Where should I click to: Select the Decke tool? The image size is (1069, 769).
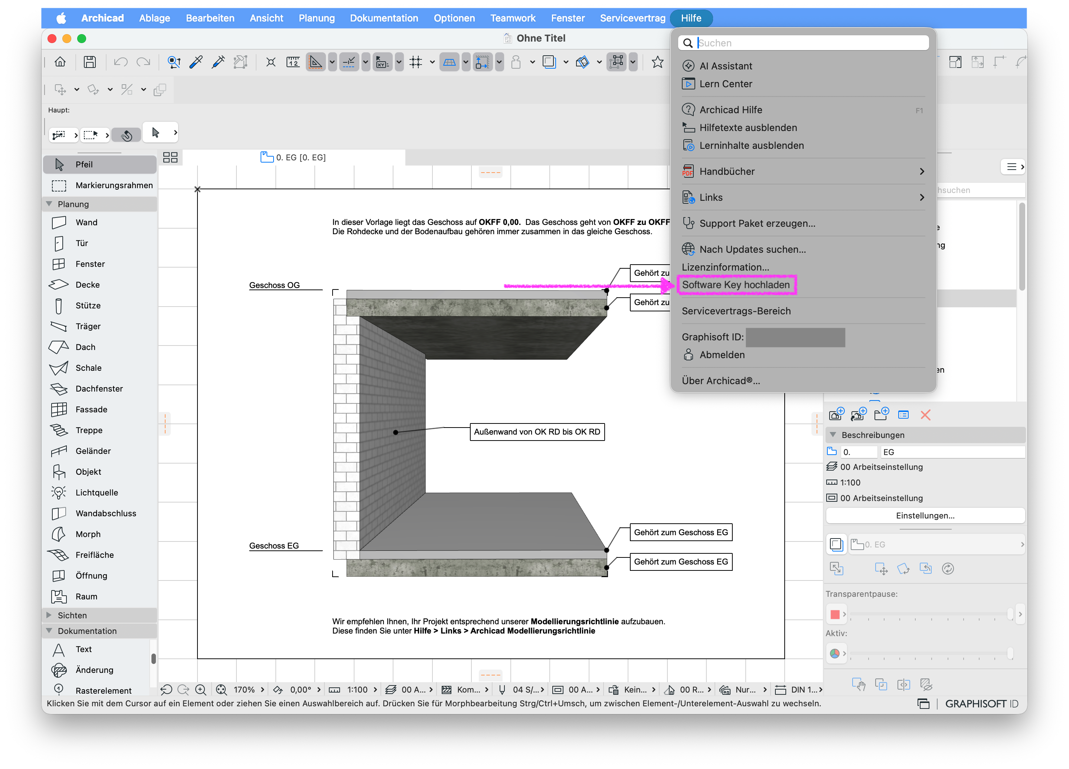click(99, 285)
